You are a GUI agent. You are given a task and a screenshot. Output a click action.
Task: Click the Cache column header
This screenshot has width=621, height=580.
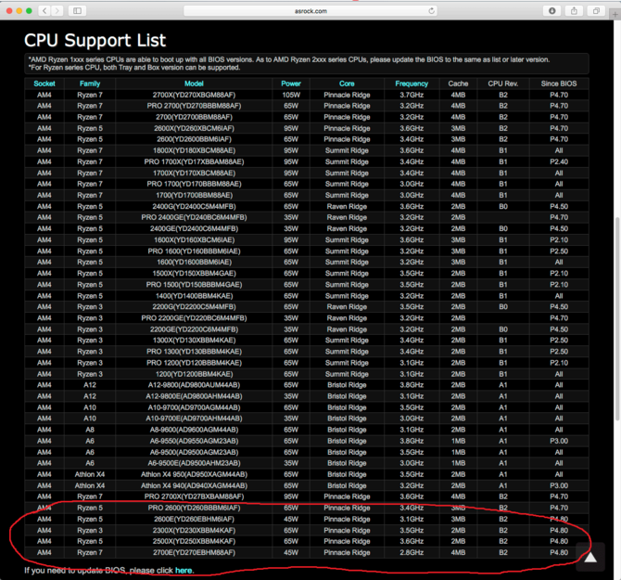tap(458, 84)
